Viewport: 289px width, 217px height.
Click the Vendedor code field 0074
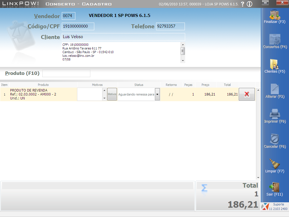coord(69,16)
